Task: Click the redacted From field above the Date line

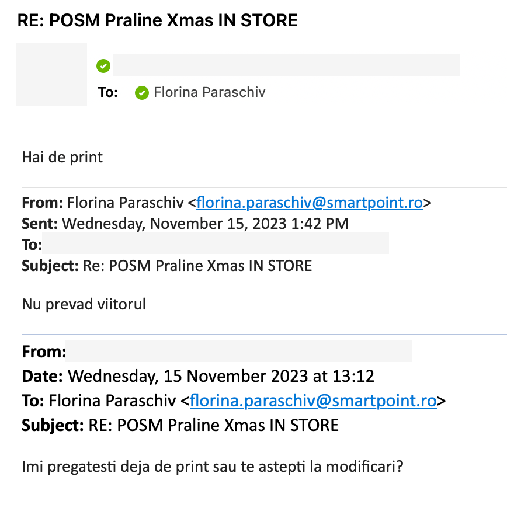Action: click(x=238, y=352)
